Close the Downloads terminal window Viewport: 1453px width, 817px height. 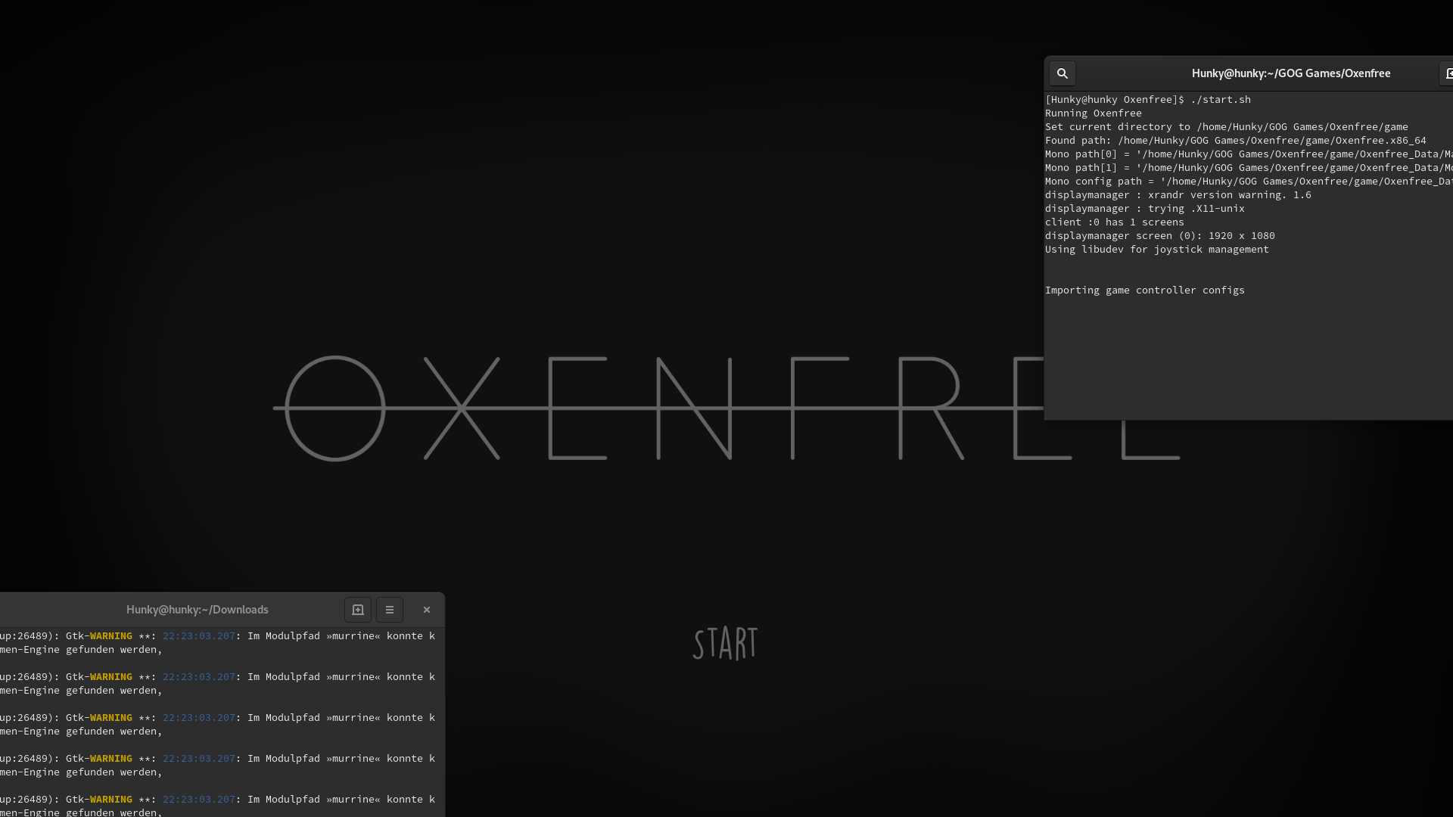point(427,610)
